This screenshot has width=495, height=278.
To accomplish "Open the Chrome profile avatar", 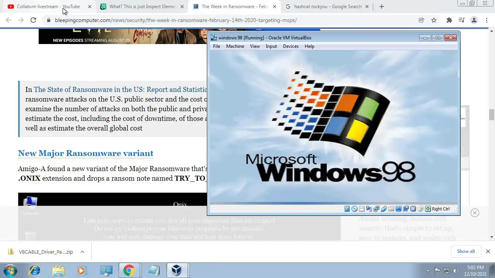I will click(x=474, y=20).
